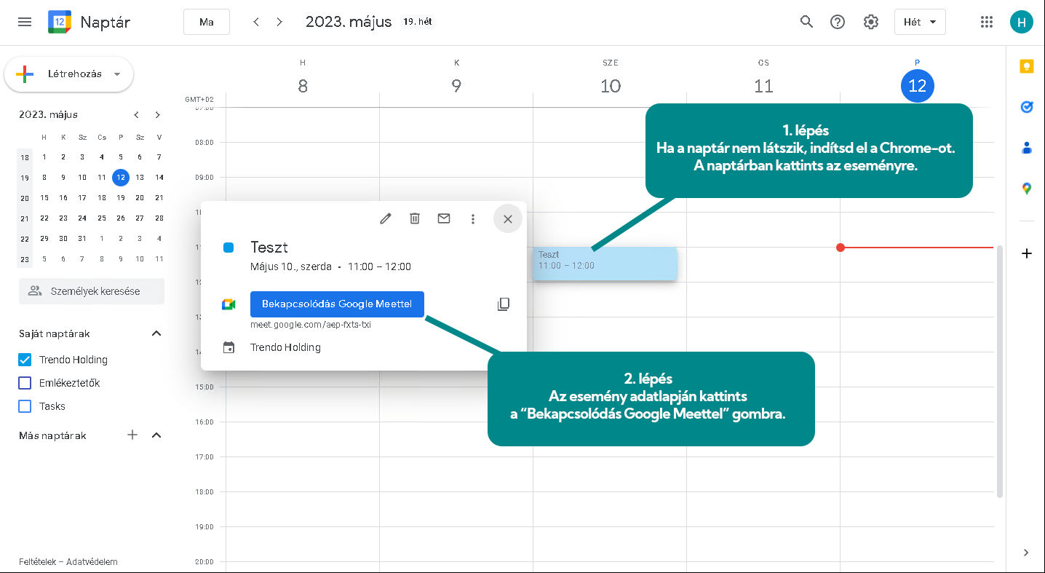
Task: Copy the Meet link with copy icon
Action: 503,304
